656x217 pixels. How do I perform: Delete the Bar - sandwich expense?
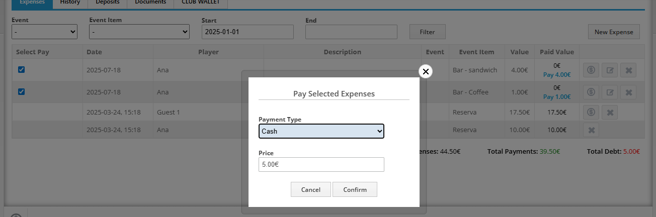(x=628, y=70)
